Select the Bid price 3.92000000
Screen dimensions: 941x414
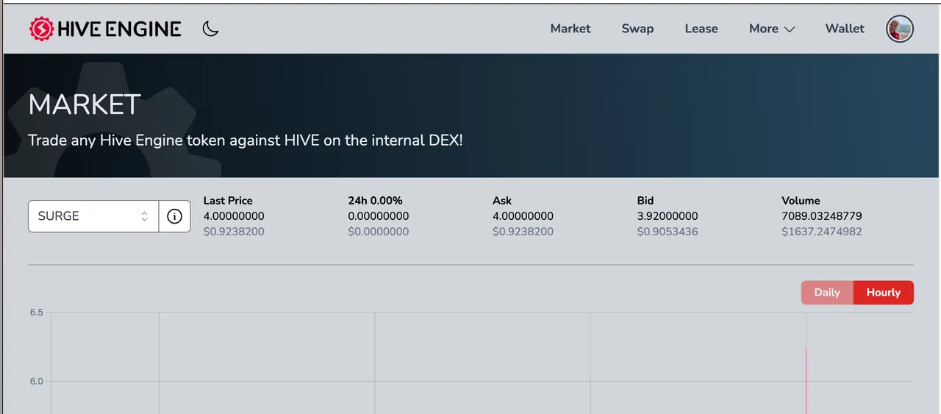668,216
